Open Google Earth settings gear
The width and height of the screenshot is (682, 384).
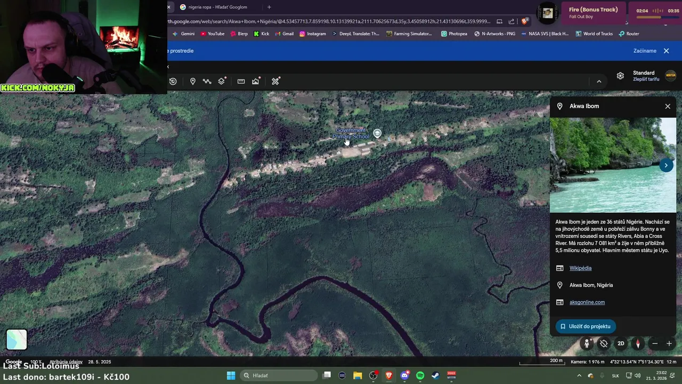click(x=620, y=76)
